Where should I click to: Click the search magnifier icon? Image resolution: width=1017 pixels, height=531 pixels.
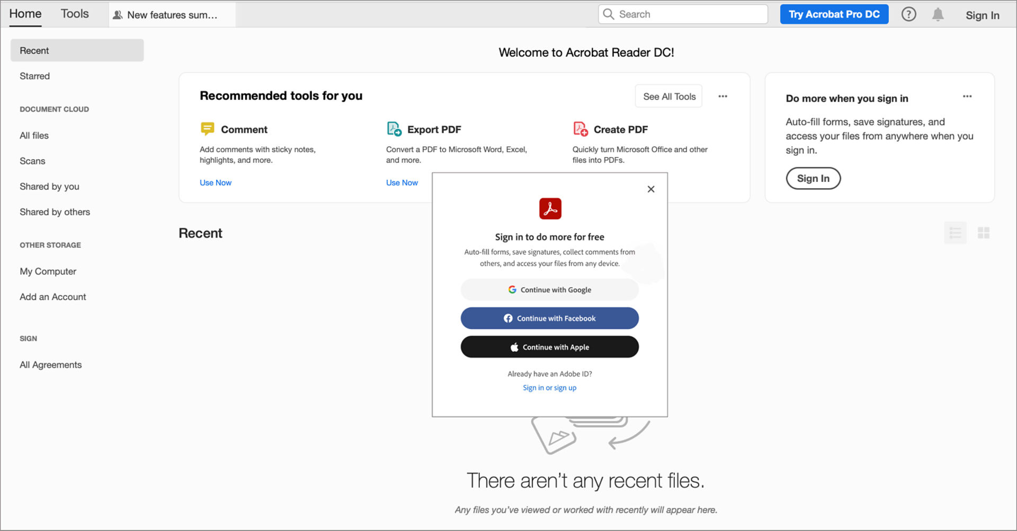coord(609,14)
